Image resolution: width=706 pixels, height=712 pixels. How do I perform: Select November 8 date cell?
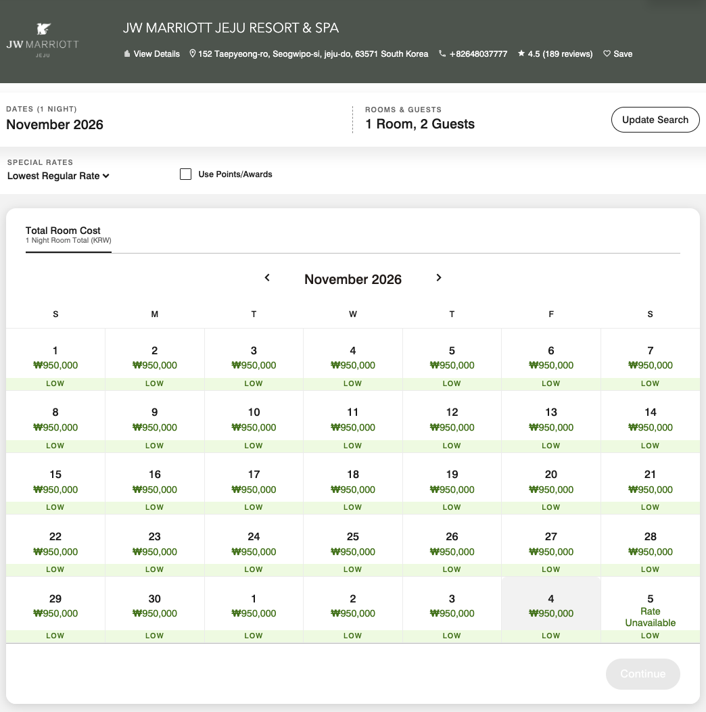(55, 421)
